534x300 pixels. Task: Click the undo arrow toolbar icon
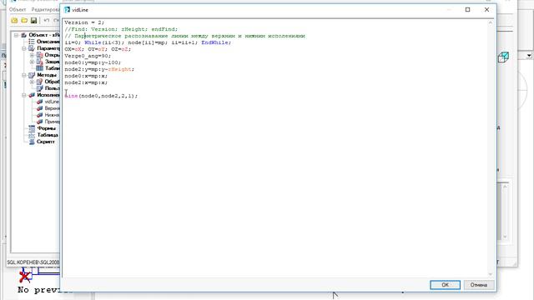pos(47,20)
